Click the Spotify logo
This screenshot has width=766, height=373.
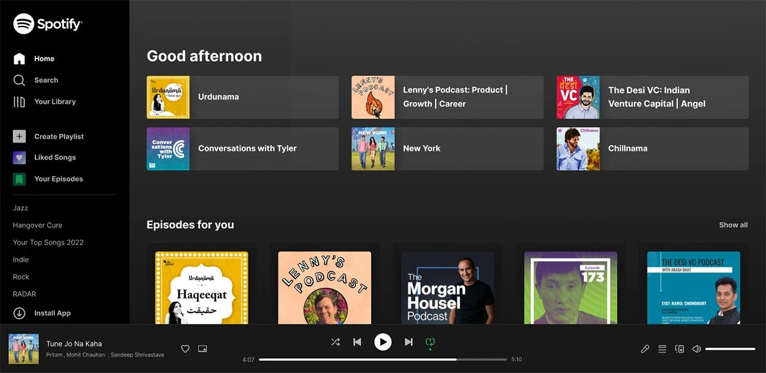(x=48, y=24)
